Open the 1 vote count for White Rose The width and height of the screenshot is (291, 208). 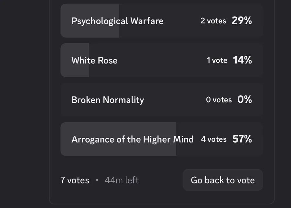click(217, 60)
